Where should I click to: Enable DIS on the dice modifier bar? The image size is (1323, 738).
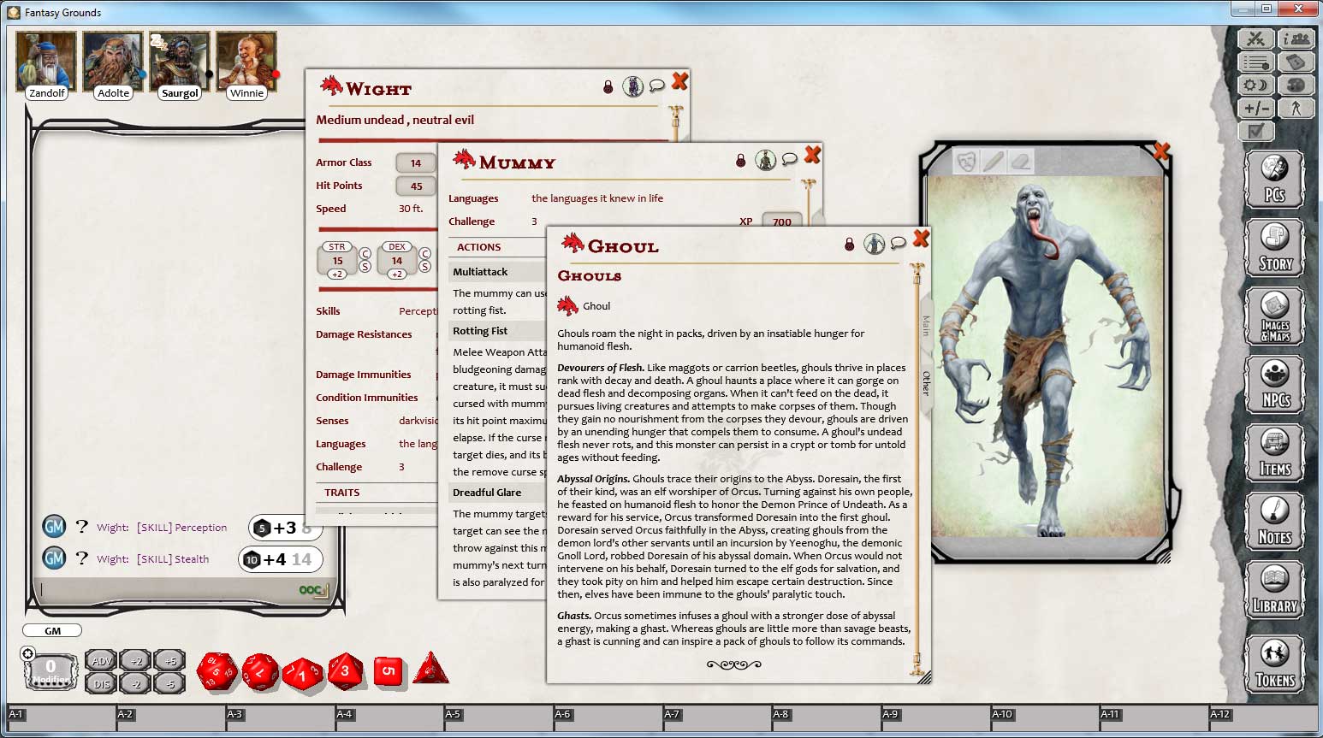(102, 683)
